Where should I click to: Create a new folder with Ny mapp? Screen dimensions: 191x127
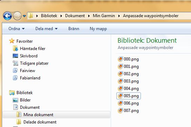[x=98, y=29]
